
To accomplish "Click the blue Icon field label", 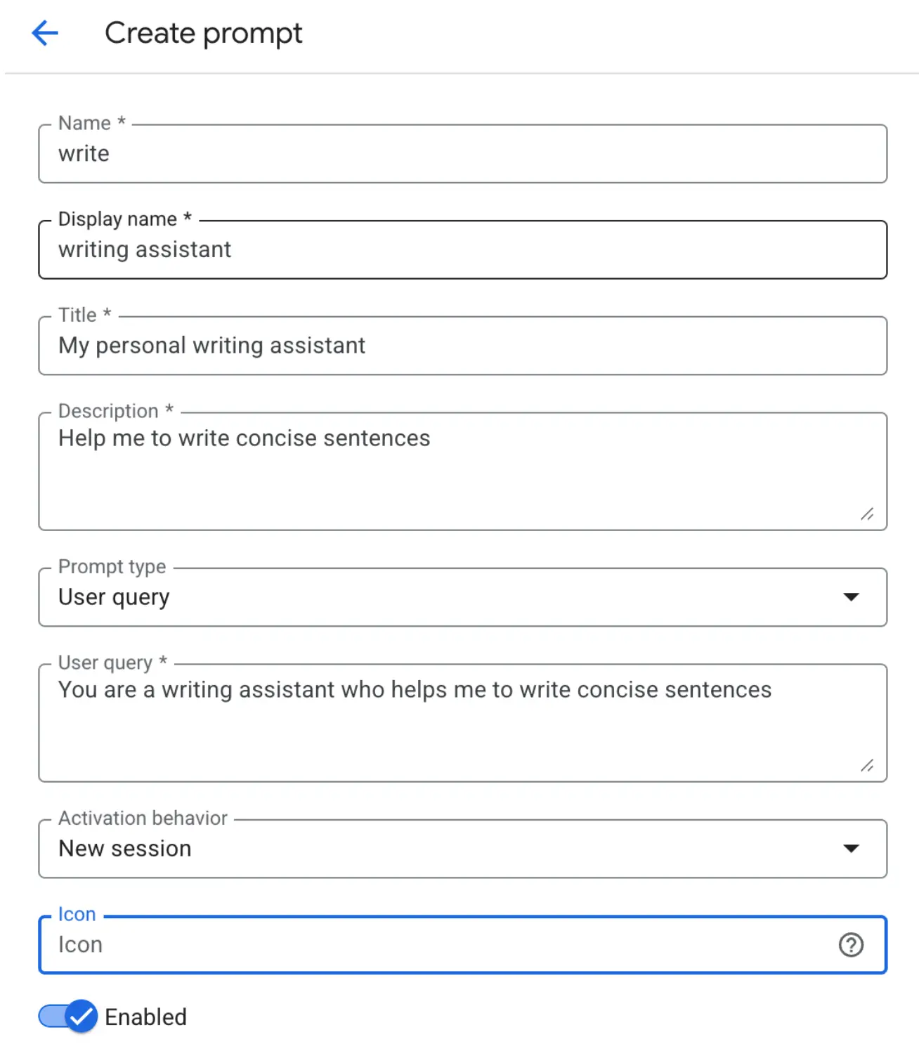I will click(x=77, y=914).
